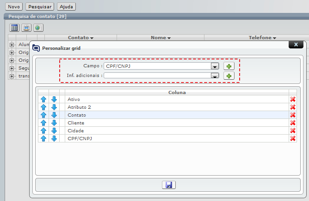Click the print icon in the toolbar
Viewport: 309px width, 201px height.
pos(26,28)
